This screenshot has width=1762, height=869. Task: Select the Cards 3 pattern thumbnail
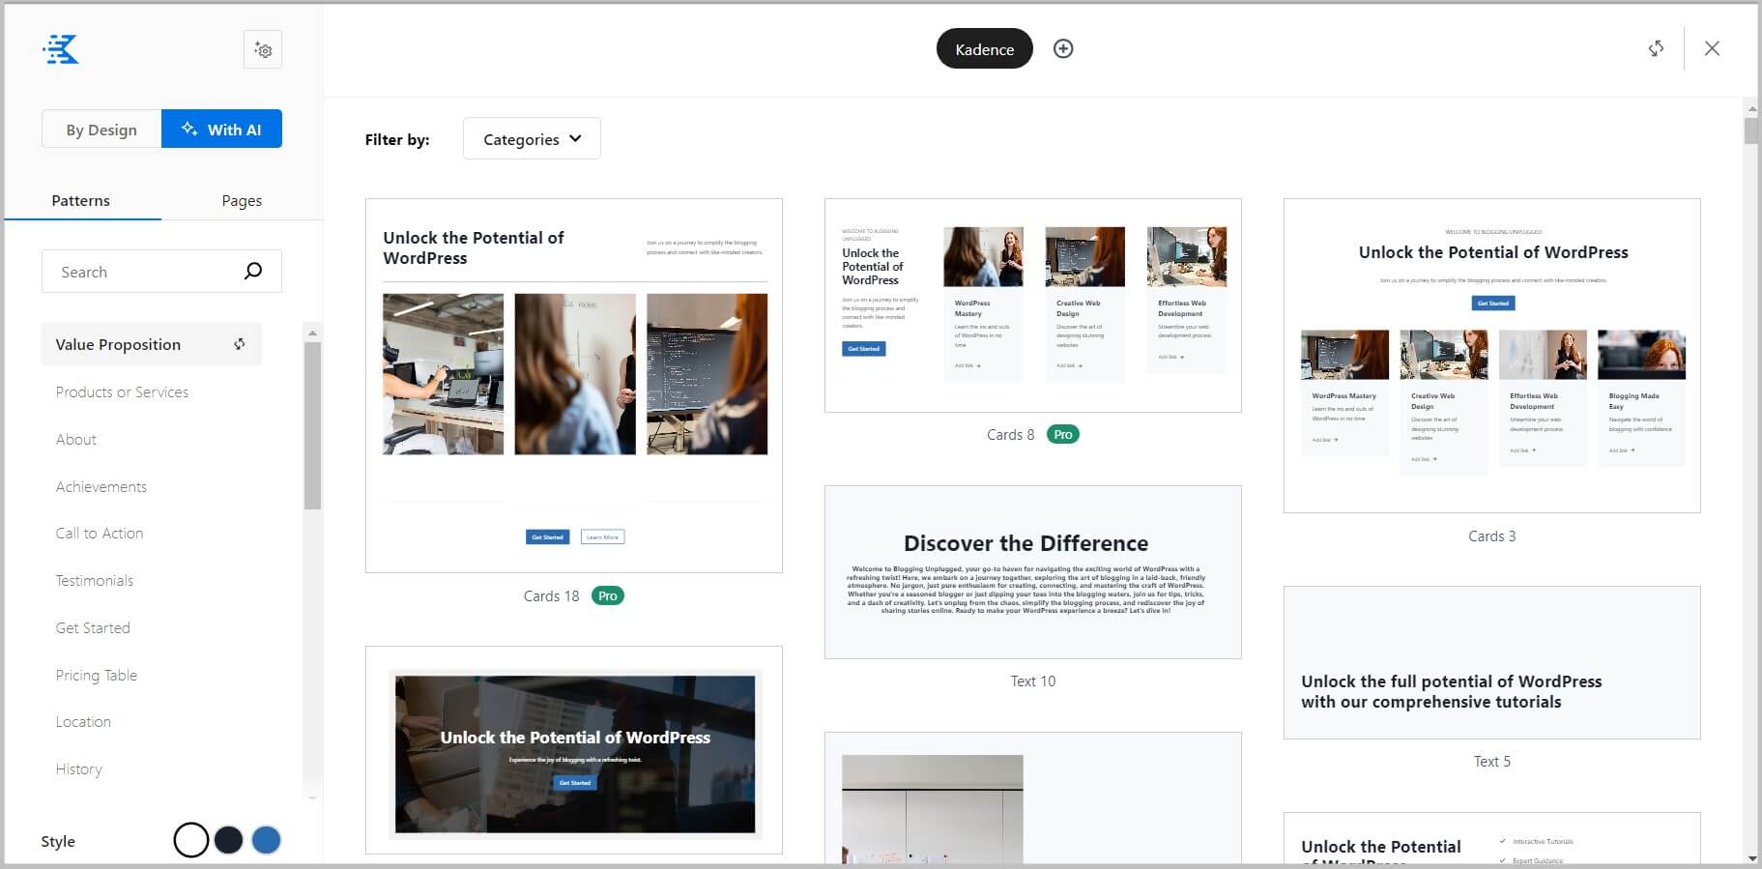click(x=1491, y=356)
